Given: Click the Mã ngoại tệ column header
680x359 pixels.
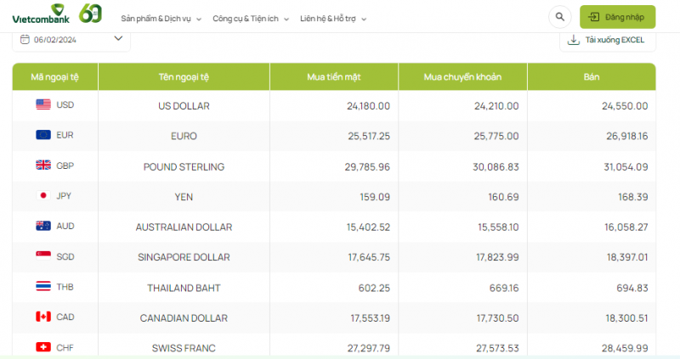Looking at the screenshot, I should (x=55, y=77).
